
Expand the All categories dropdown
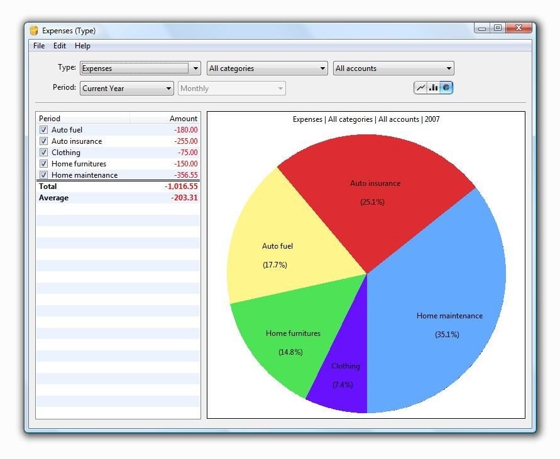coord(267,68)
